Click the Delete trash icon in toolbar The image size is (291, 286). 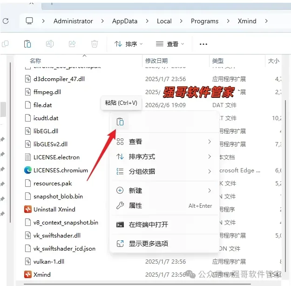click(x=95, y=44)
